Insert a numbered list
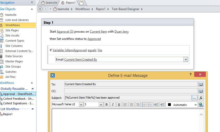220x132 pixels. pyautogui.click(x=144, y=105)
